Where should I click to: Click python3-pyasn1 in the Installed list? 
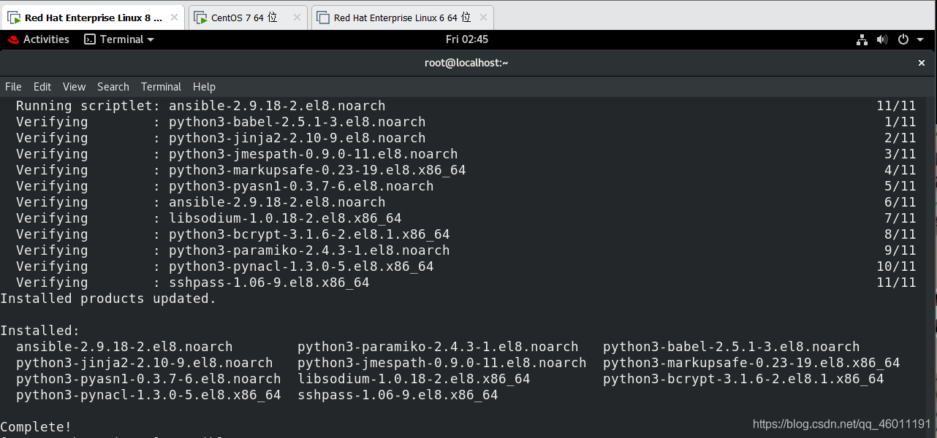coord(148,379)
